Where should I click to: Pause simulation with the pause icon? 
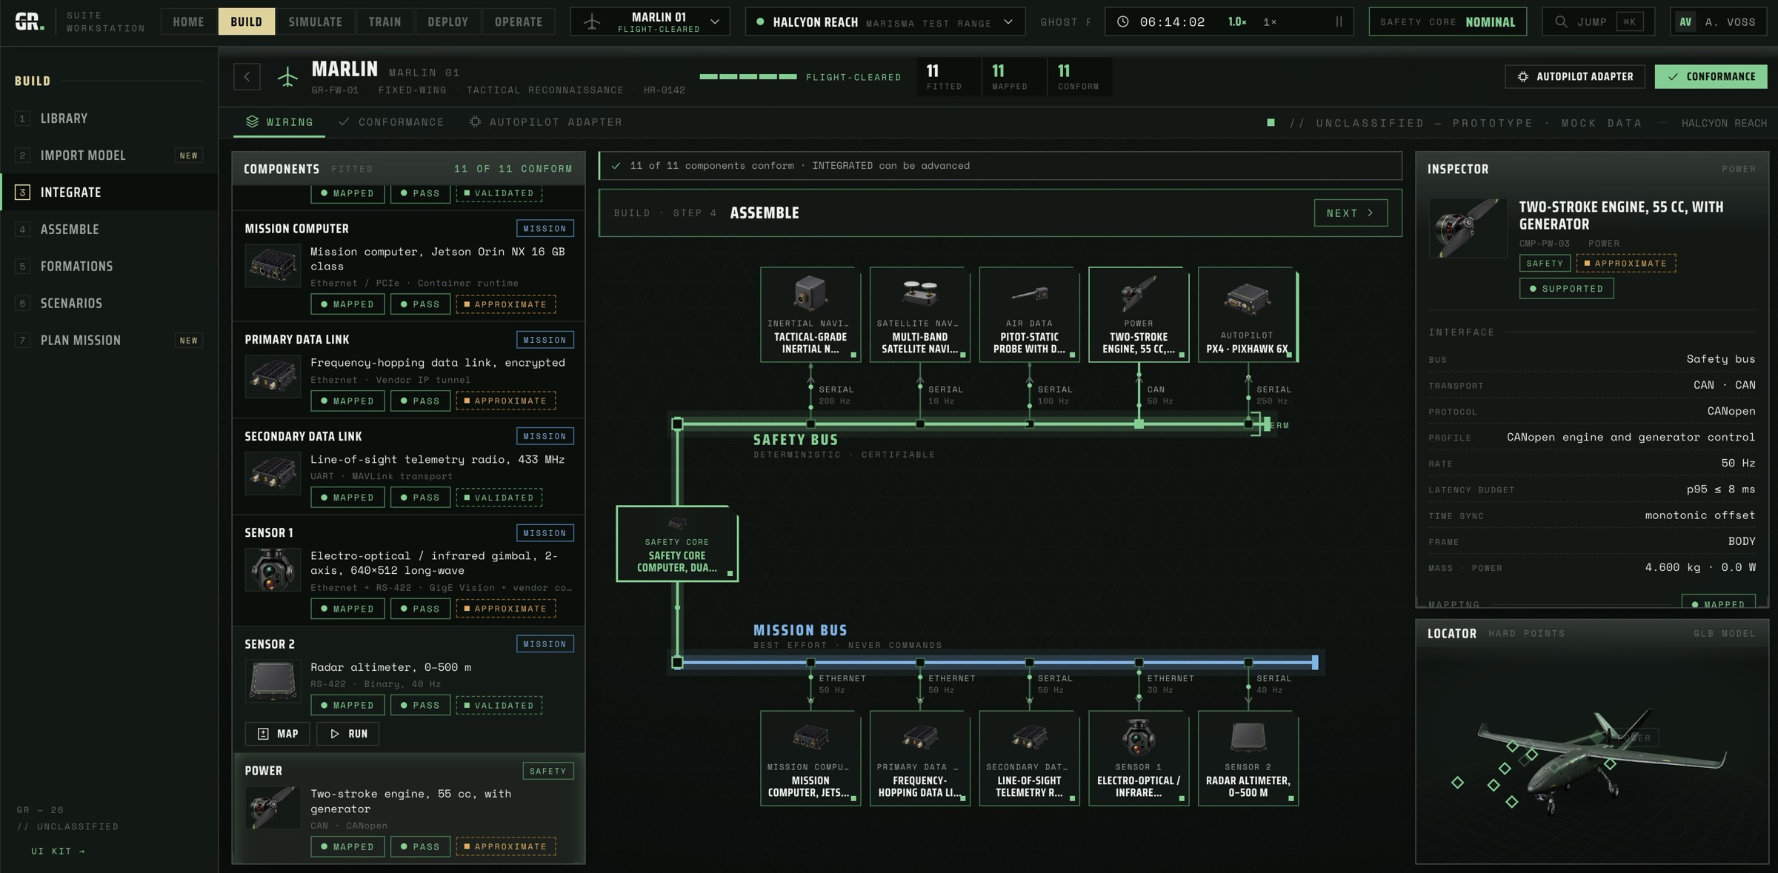tap(1339, 21)
